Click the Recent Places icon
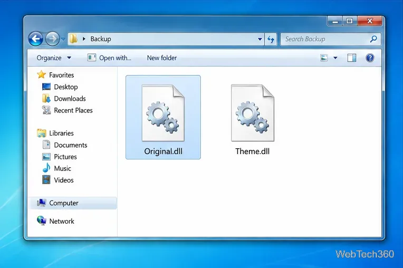Image resolution: width=403 pixels, height=268 pixels. tap(46, 110)
